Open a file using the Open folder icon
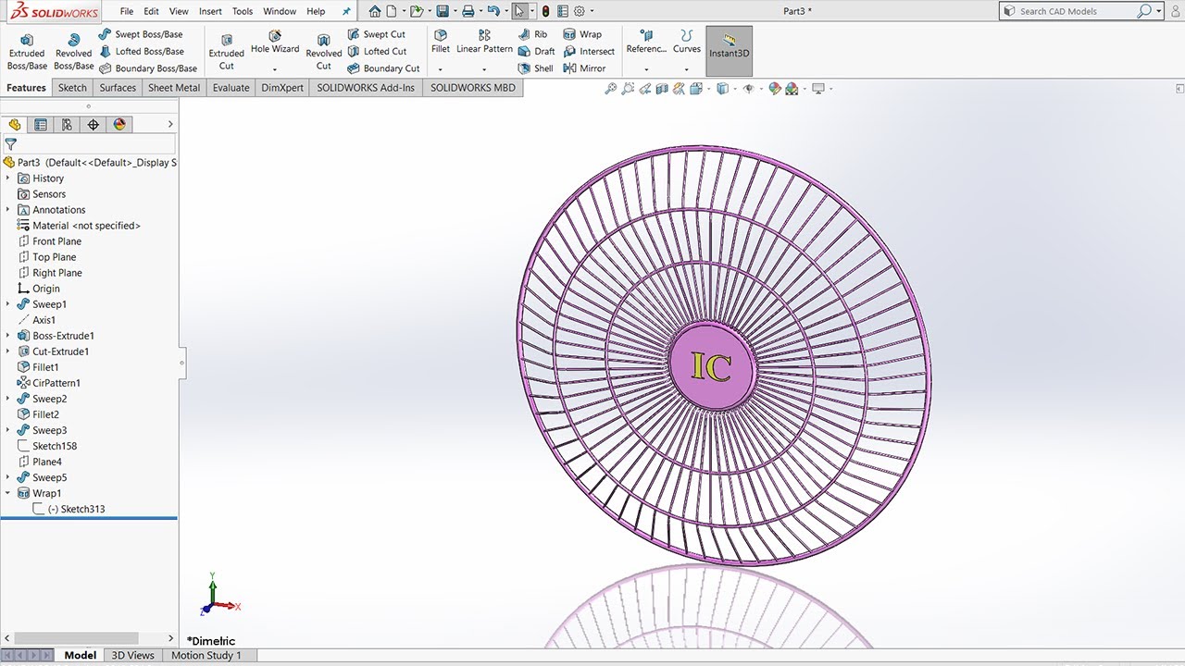Screen dimensions: 1185x666 tap(417, 11)
